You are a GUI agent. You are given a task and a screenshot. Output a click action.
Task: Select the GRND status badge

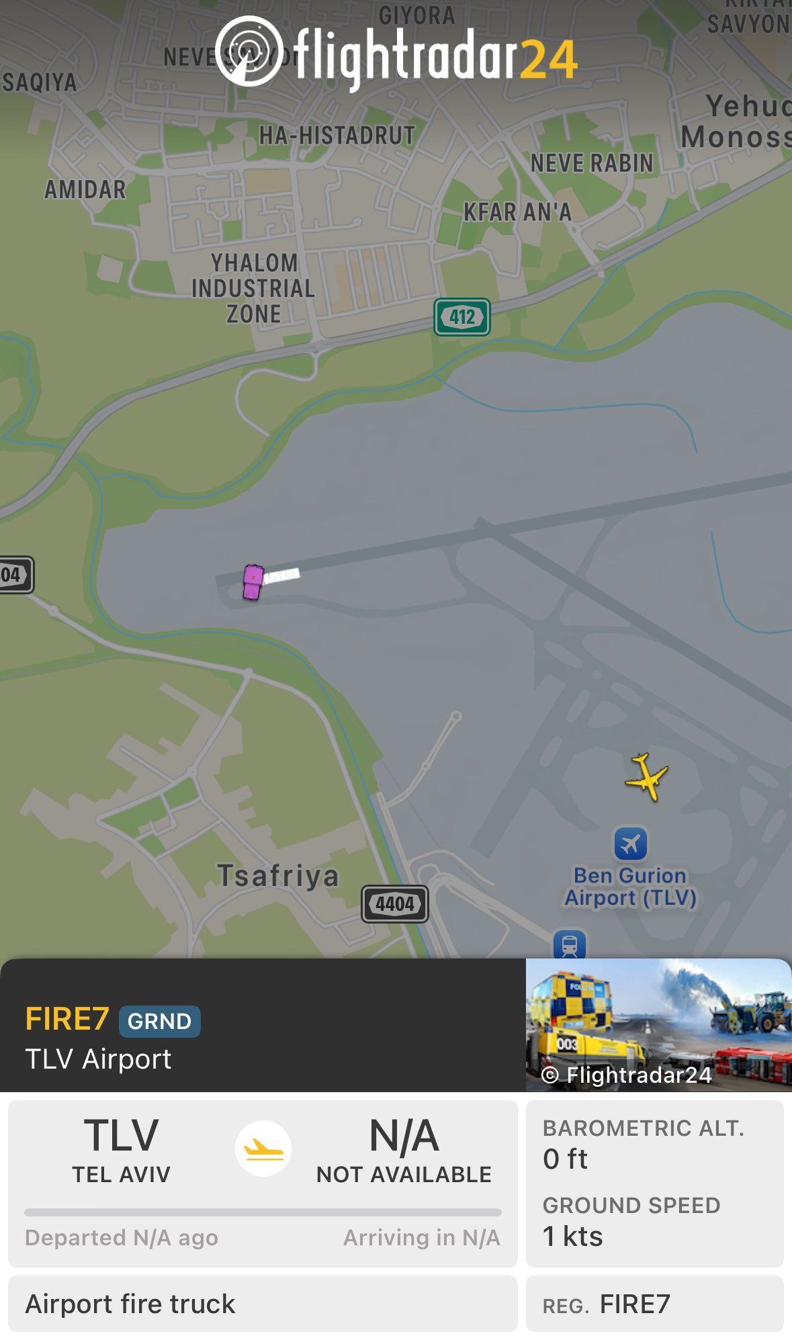pyautogui.click(x=160, y=1021)
